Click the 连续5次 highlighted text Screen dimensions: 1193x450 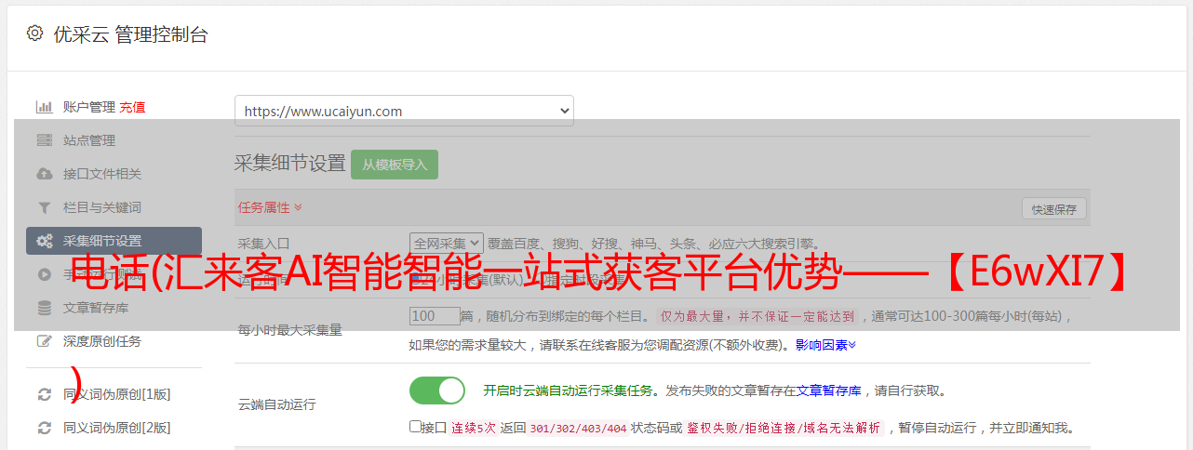pyautogui.click(x=475, y=428)
